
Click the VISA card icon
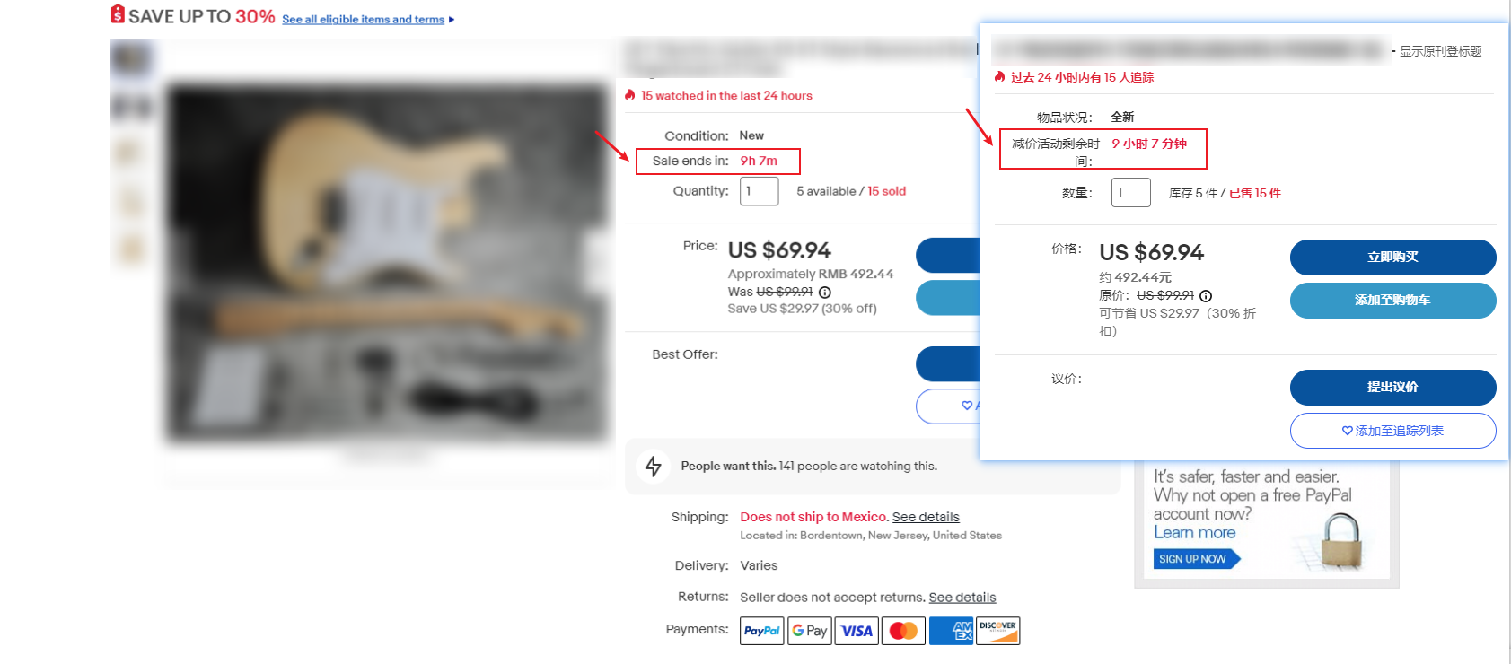857,631
